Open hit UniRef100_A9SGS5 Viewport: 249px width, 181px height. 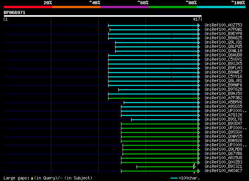point(223,107)
